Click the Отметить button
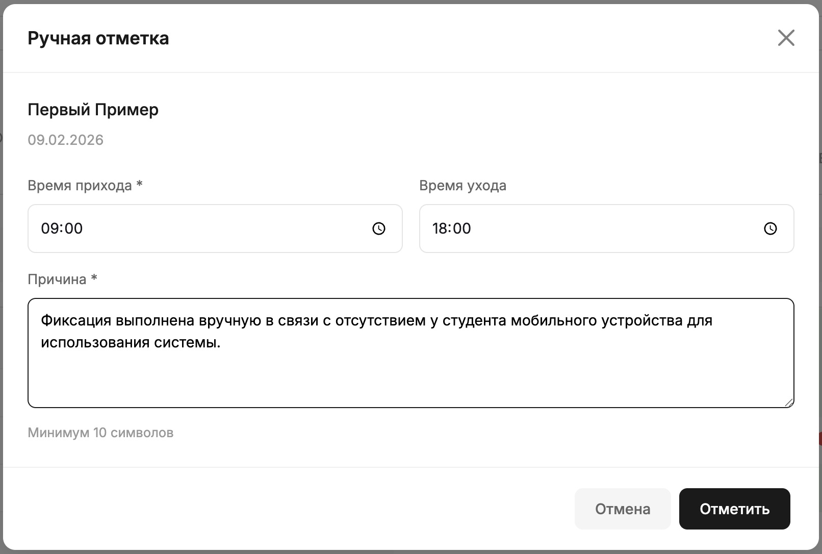Image resolution: width=822 pixels, height=554 pixels. click(734, 509)
